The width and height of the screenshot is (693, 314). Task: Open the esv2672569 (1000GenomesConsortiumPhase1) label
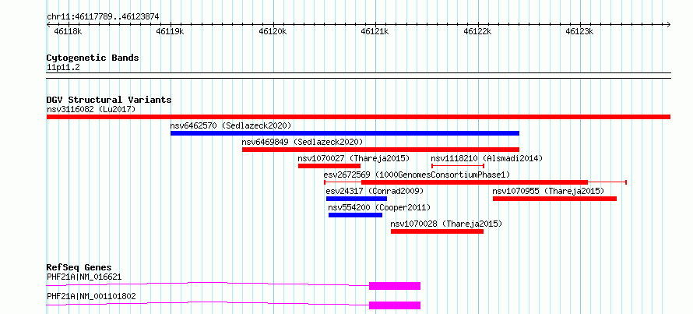[x=417, y=175]
